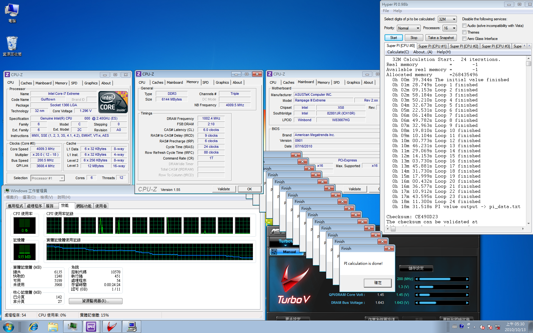The width and height of the screenshot is (533, 333).
Task: Click DRAM Frequency value 1002.4 MHz
Action: (211, 119)
